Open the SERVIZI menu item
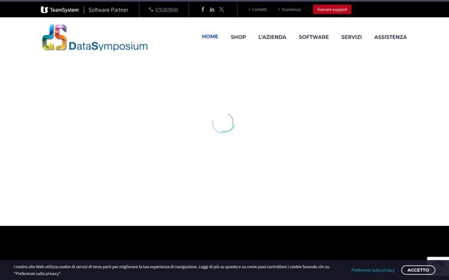The image size is (449, 280). click(352, 37)
